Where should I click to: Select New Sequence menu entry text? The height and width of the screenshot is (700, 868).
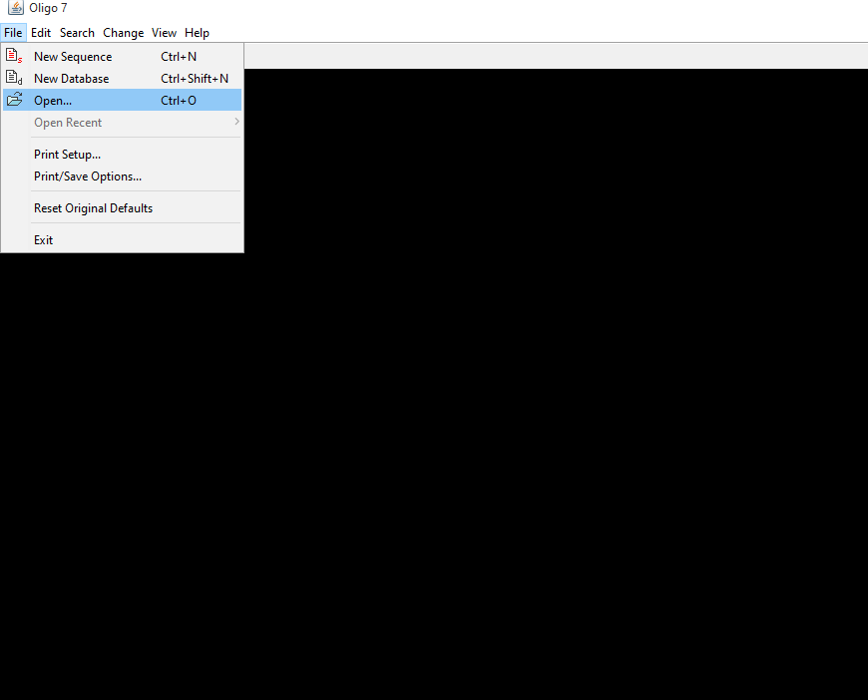pos(73,57)
